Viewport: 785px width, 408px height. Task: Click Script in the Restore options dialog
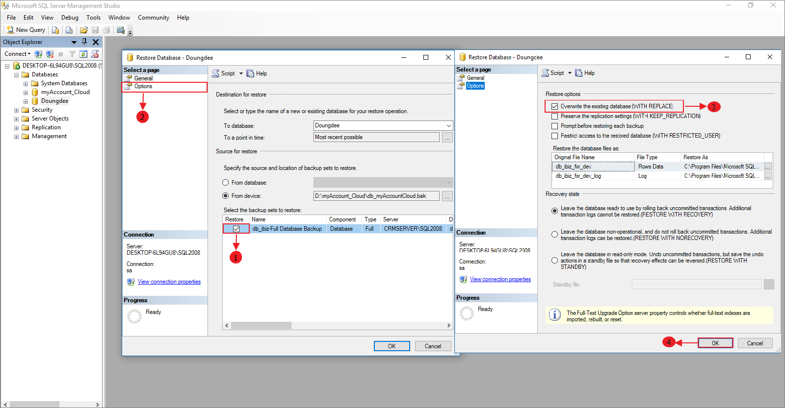point(553,73)
